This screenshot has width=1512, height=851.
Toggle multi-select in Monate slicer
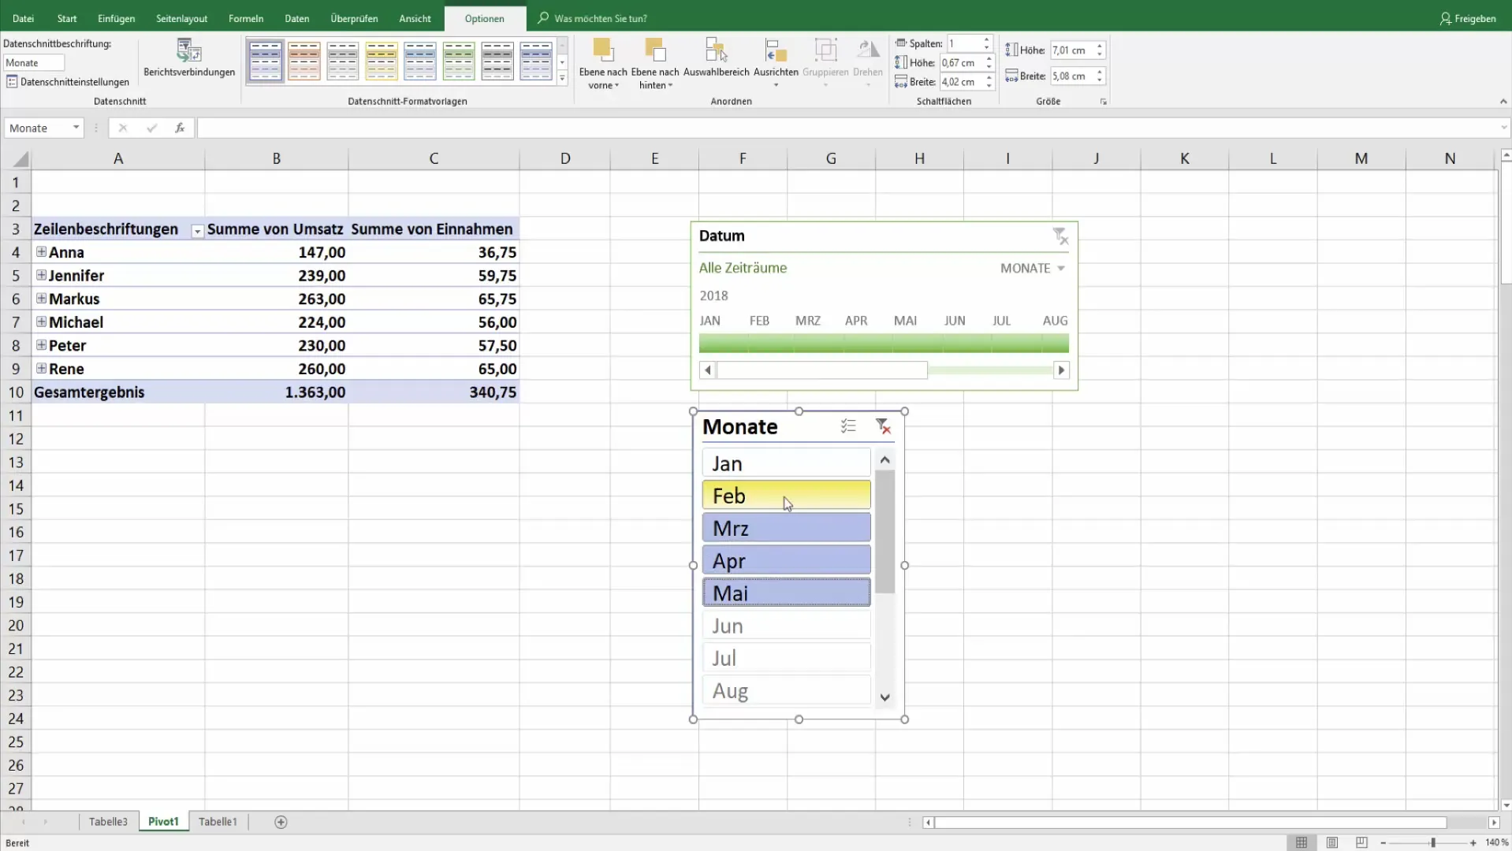pos(848,426)
